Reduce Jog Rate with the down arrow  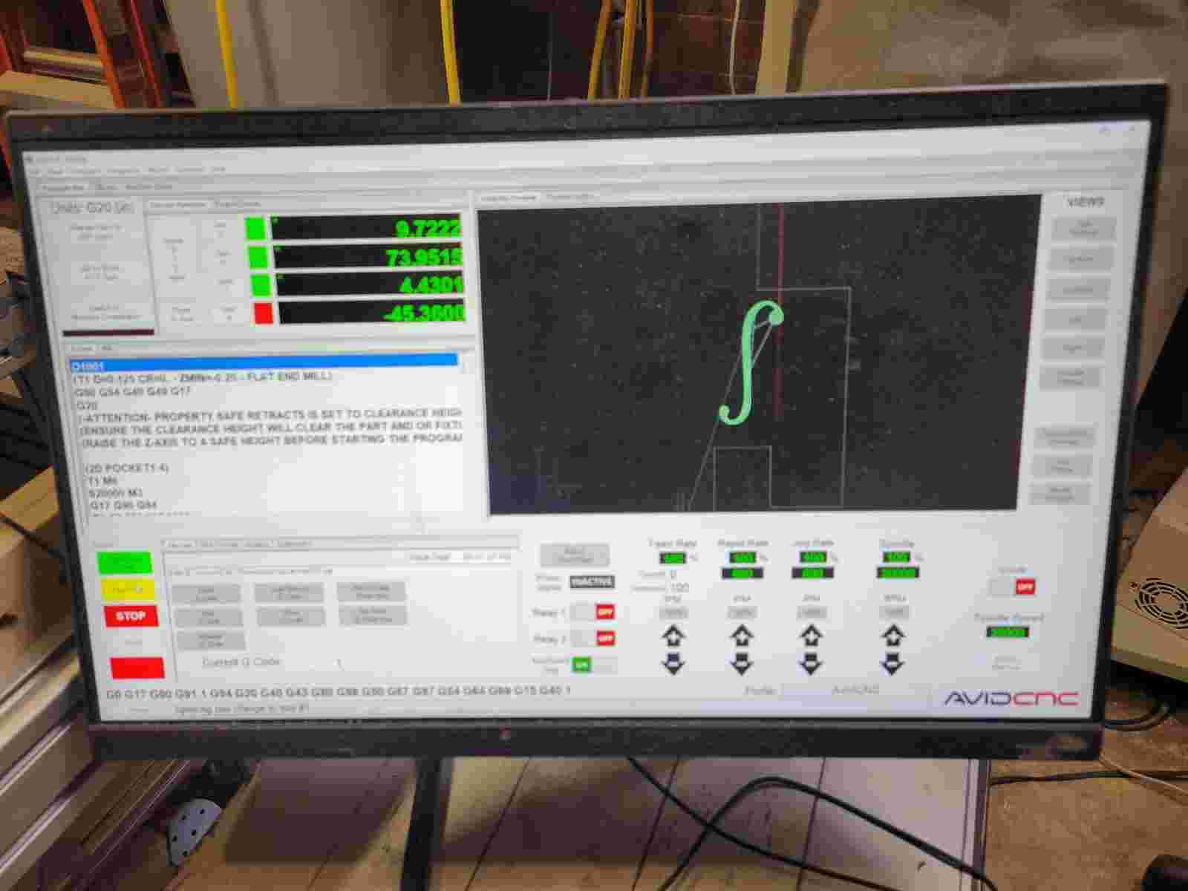pyautogui.click(x=811, y=663)
